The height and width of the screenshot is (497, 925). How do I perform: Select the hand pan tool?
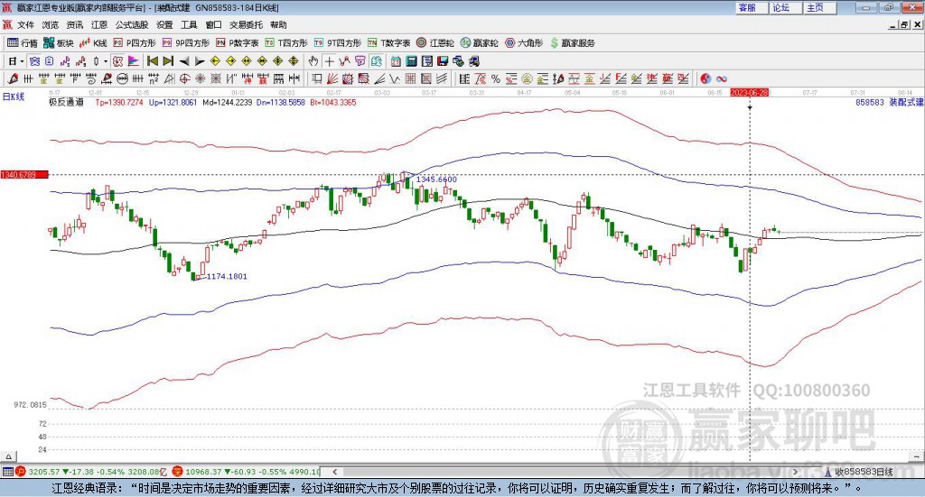tap(313, 61)
